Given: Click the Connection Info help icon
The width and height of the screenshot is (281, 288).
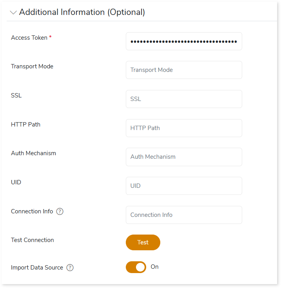Looking at the screenshot, I should click(x=60, y=211).
